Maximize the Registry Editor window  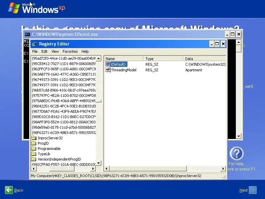(217, 44)
